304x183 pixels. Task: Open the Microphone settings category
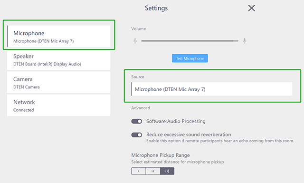tap(59, 36)
